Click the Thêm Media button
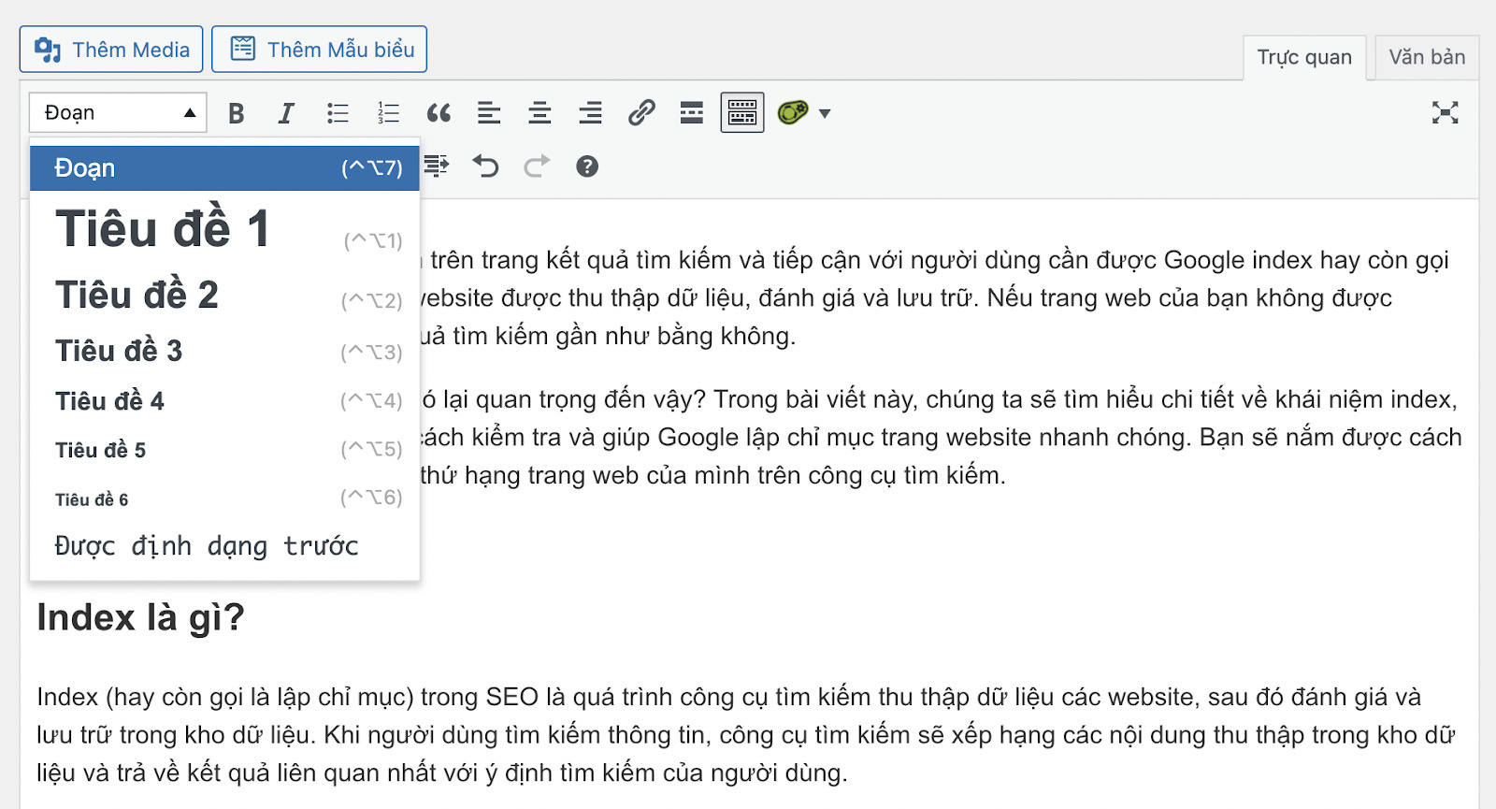1496x809 pixels. point(111,50)
